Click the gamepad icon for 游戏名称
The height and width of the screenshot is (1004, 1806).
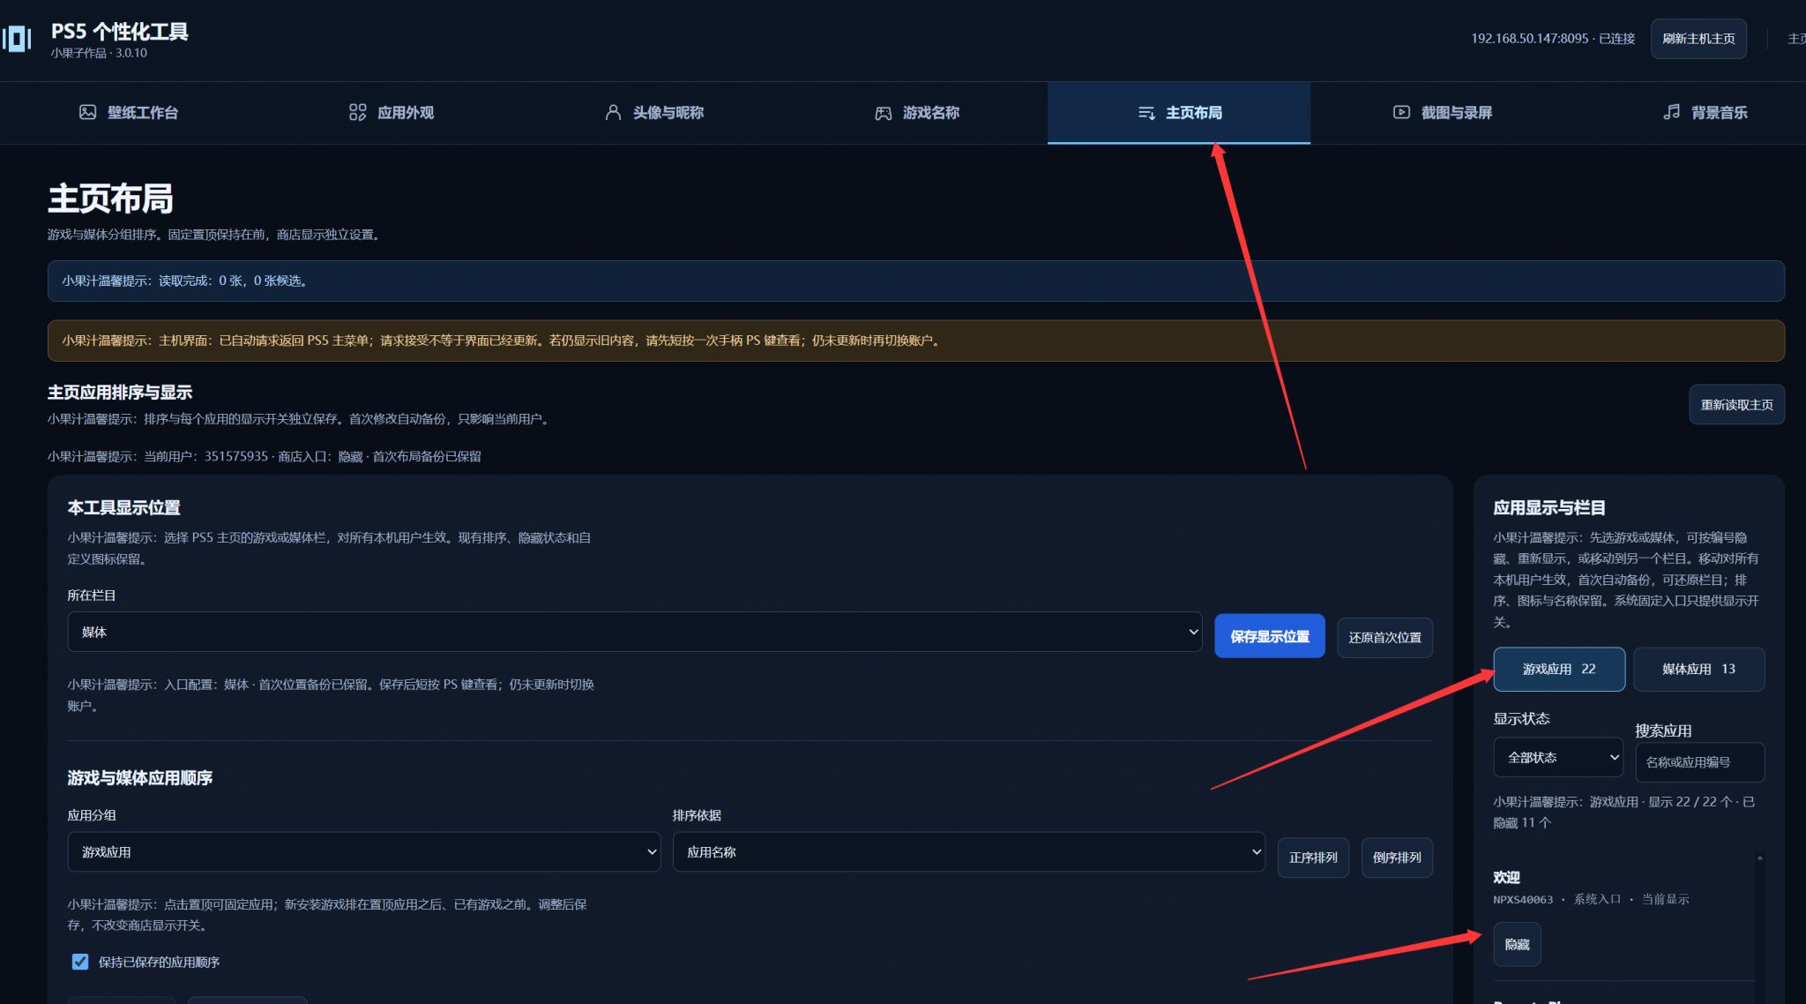[x=883, y=113]
